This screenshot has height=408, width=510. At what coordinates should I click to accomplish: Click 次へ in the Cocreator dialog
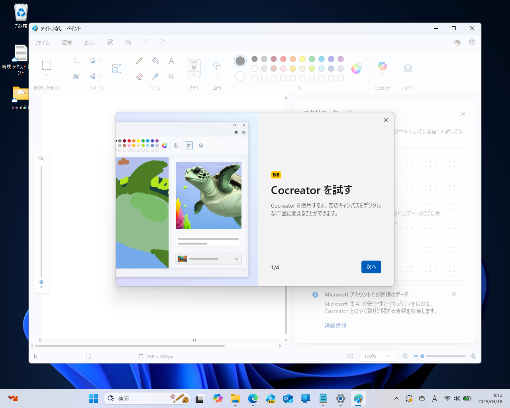click(371, 267)
